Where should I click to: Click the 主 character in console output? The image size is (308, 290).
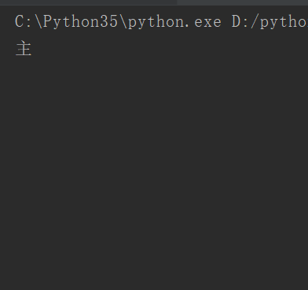click(x=24, y=49)
